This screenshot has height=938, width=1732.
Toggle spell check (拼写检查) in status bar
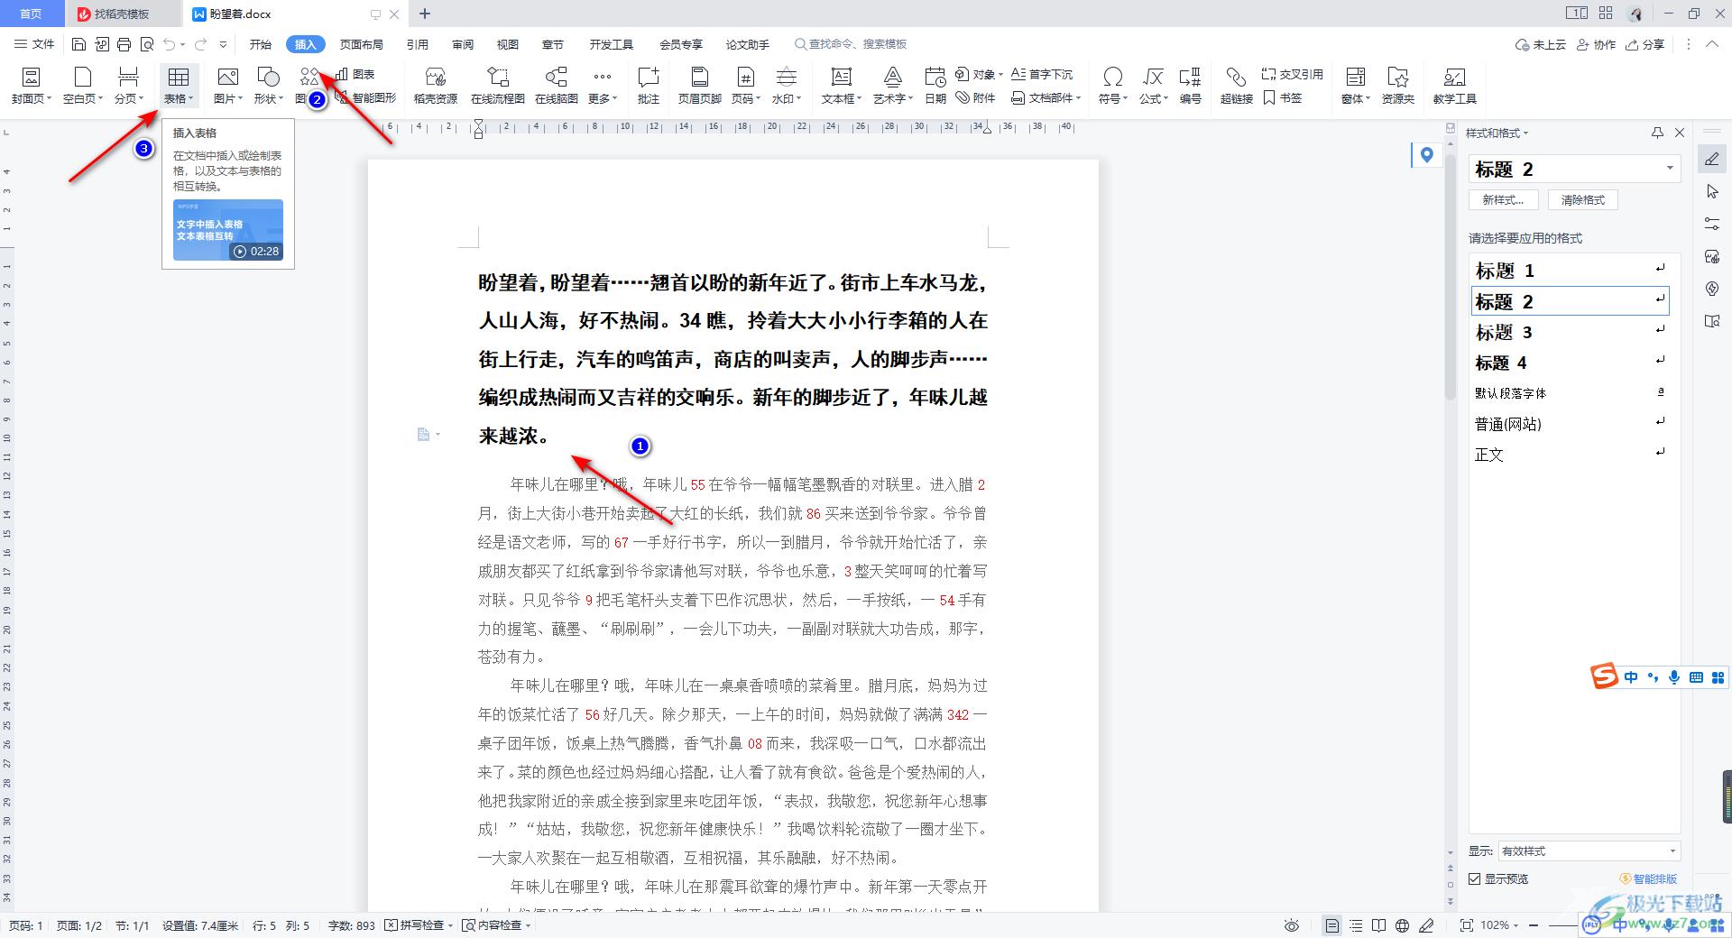coord(419,925)
